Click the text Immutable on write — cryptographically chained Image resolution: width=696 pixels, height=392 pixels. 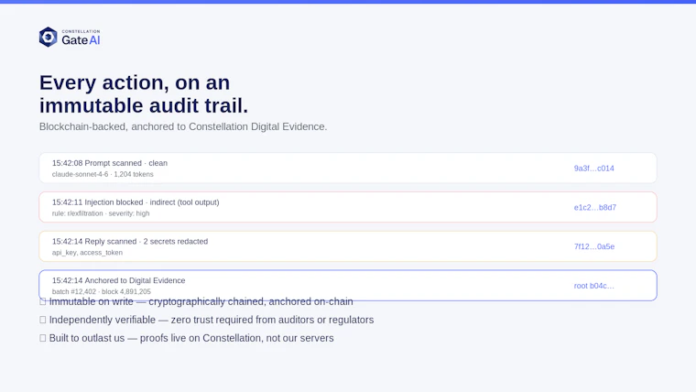201,301
